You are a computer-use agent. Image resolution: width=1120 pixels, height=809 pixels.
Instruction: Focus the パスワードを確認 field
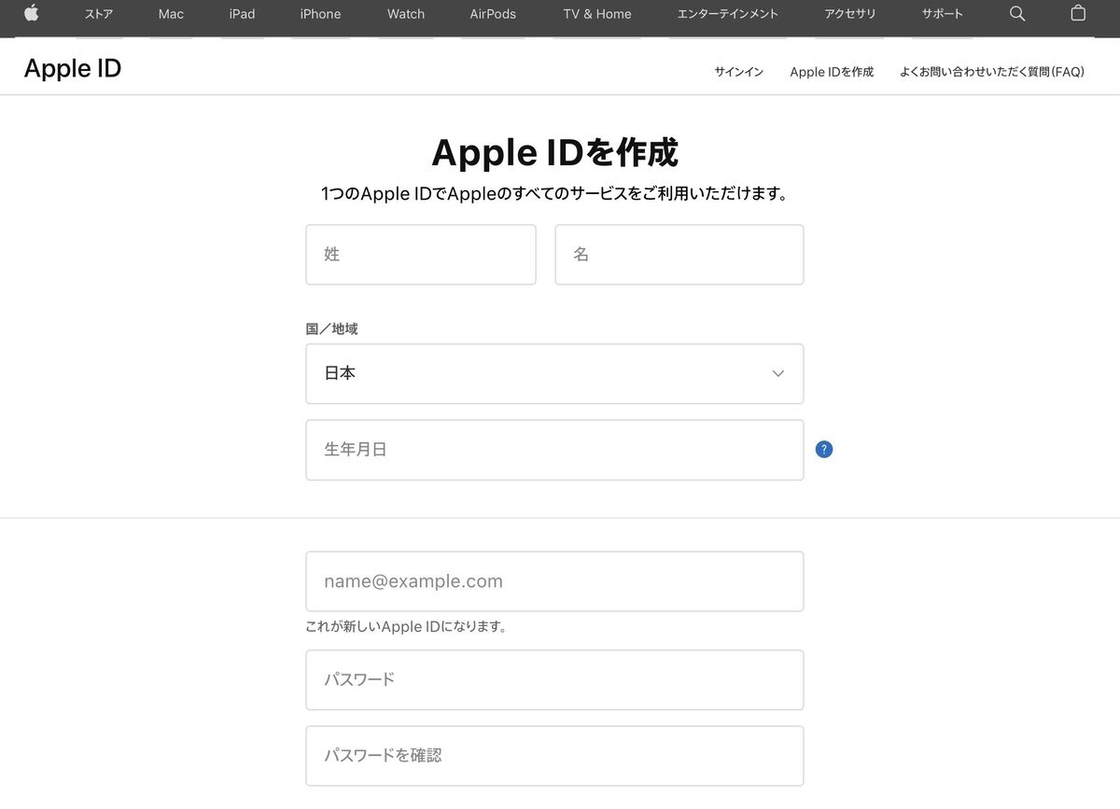(554, 756)
